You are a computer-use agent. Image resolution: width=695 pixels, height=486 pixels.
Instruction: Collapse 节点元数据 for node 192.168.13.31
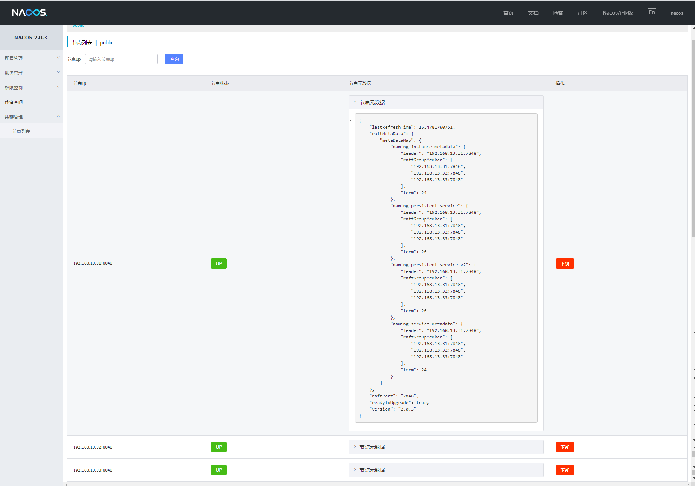446,102
